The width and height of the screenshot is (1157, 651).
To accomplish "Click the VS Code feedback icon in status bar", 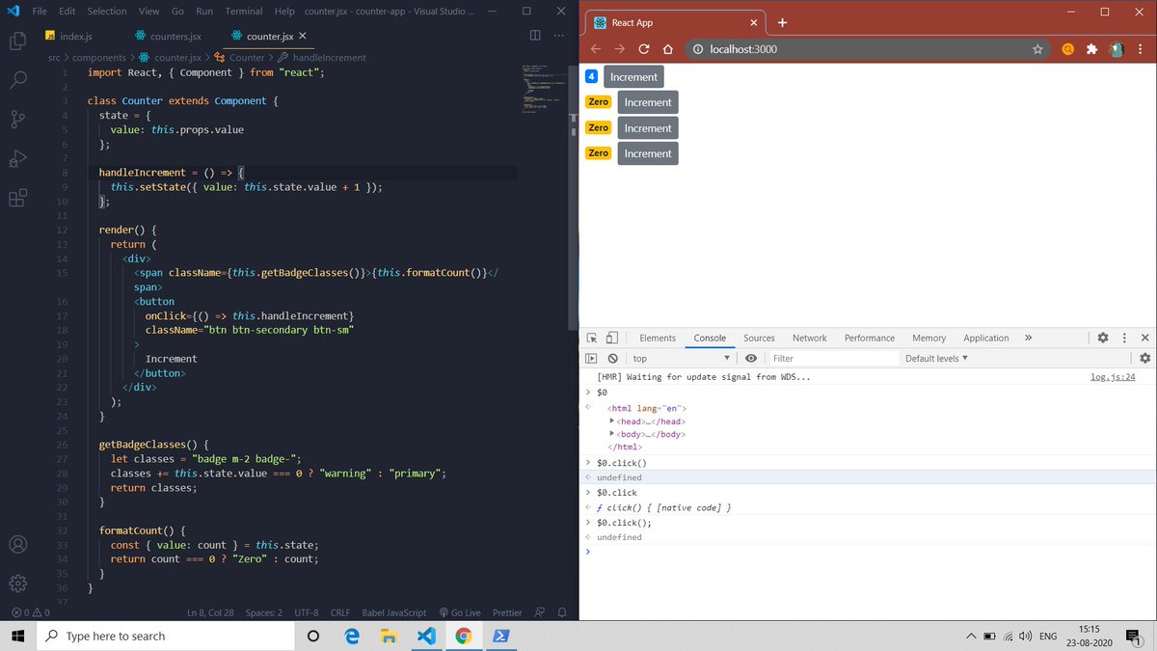I will click(540, 612).
